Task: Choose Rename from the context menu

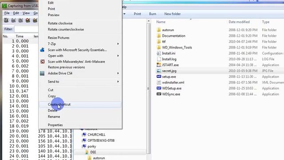Action: click(x=54, y=116)
